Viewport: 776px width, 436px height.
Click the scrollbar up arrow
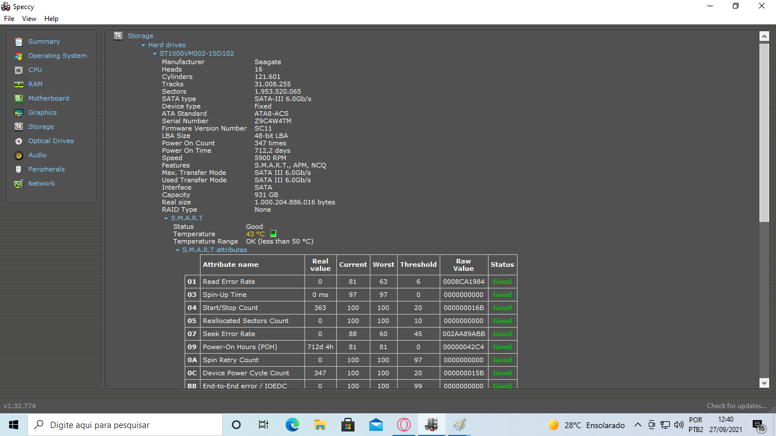coord(764,36)
